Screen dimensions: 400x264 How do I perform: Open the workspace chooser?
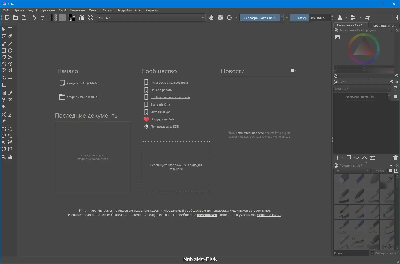[395, 18]
